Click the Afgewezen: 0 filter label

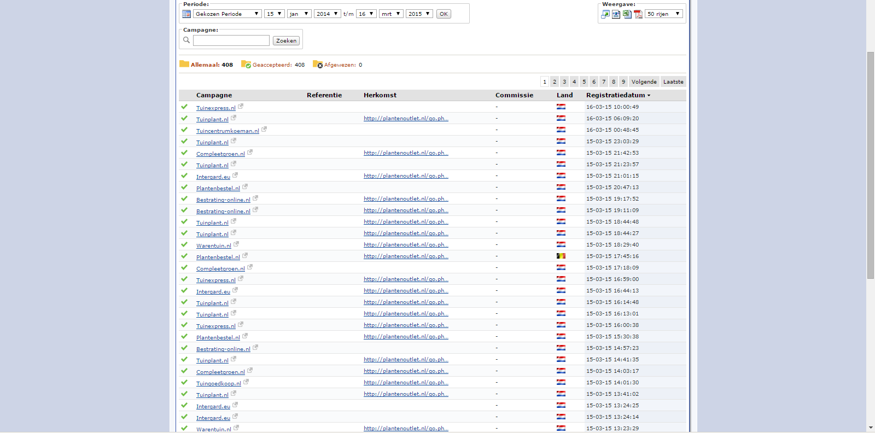click(343, 65)
